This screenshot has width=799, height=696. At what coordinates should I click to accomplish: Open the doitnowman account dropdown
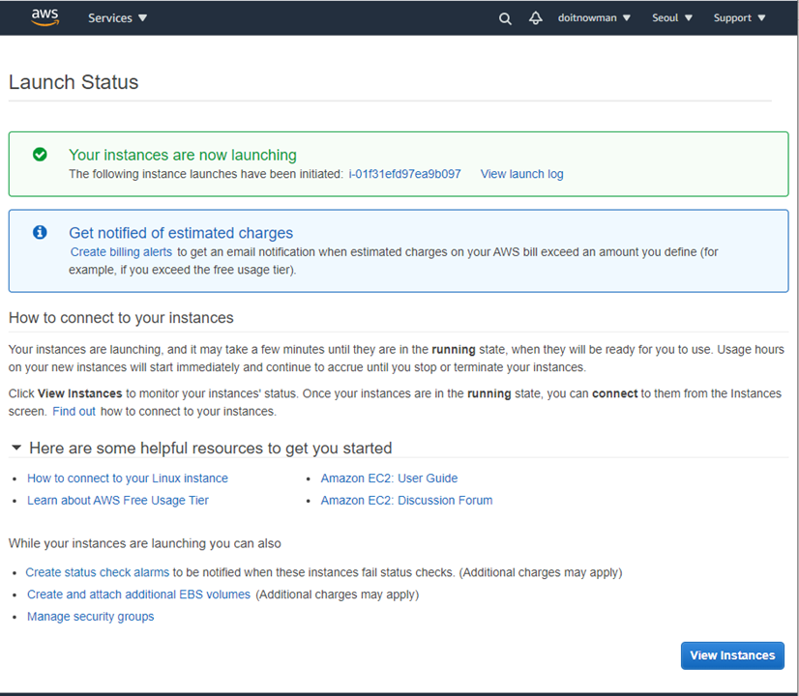tap(594, 18)
